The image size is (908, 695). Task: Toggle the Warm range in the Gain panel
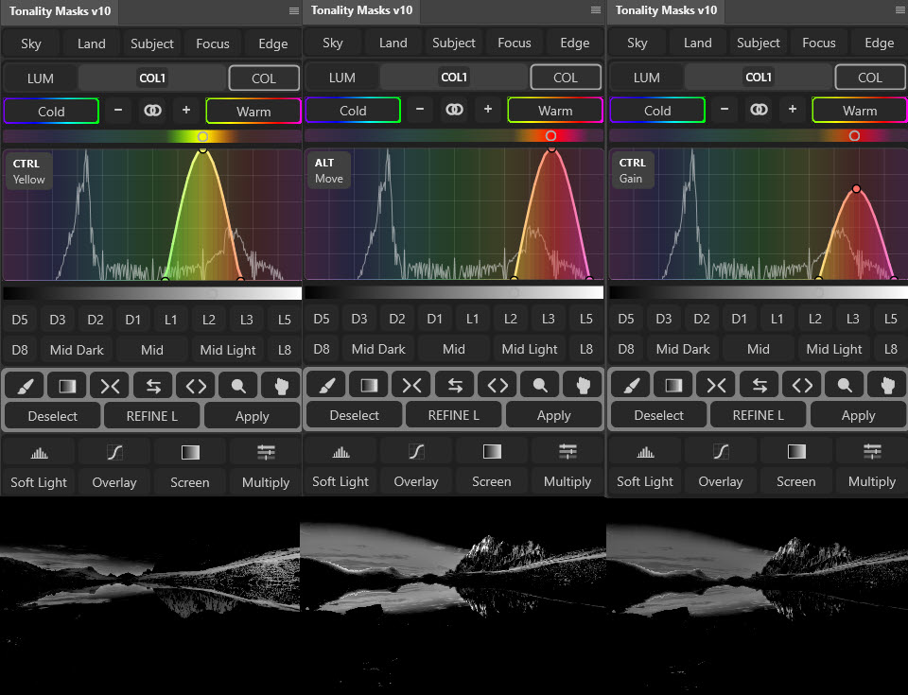click(x=860, y=110)
